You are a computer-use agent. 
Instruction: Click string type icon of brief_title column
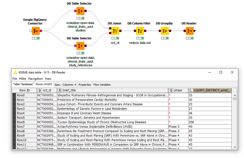click(60, 90)
